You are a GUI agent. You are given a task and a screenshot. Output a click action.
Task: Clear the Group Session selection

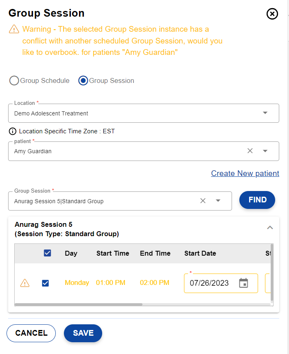tap(203, 201)
